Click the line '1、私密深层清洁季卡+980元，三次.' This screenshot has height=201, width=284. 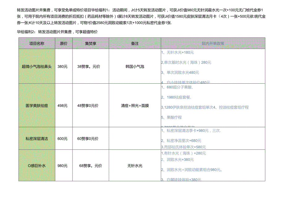(191, 131)
